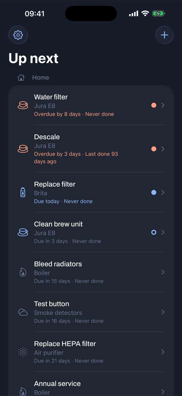The height and width of the screenshot is (396, 182).
Task: Tap the plus button to add task
Action: (164, 35)
